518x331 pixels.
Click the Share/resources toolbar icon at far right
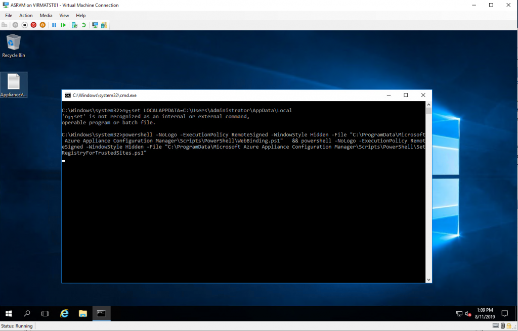pyautogui.click(x=104, y=25)
